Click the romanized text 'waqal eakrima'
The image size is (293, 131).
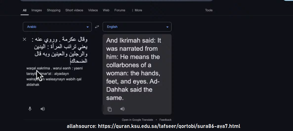(x=38, y=68)
